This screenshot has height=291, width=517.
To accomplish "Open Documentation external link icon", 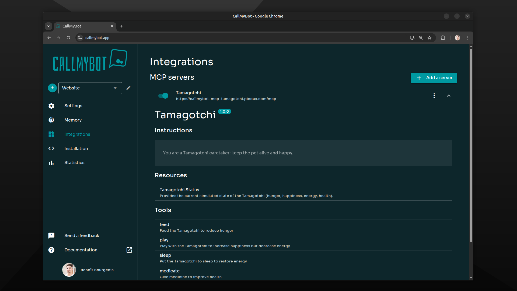I will coord(129,250).
